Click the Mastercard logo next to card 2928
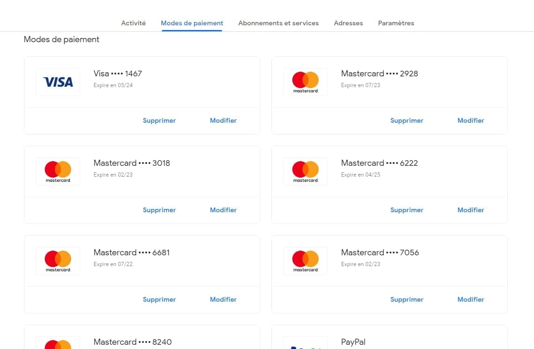 point(305,82)
